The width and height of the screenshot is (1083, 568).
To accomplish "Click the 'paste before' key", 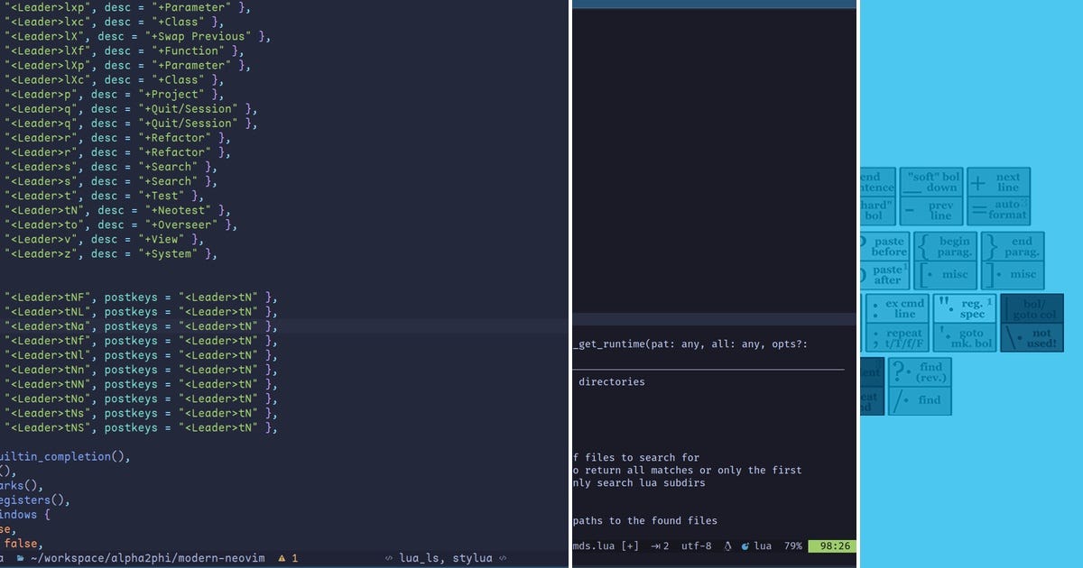I will coord(883,245).
